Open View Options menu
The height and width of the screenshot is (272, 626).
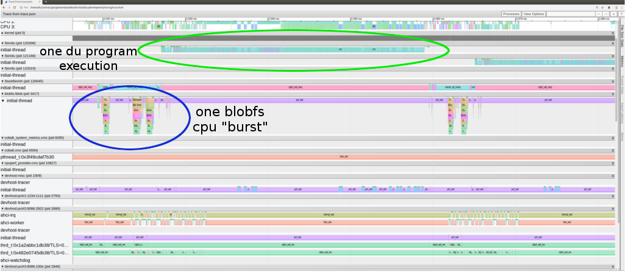tap(533, 14)
